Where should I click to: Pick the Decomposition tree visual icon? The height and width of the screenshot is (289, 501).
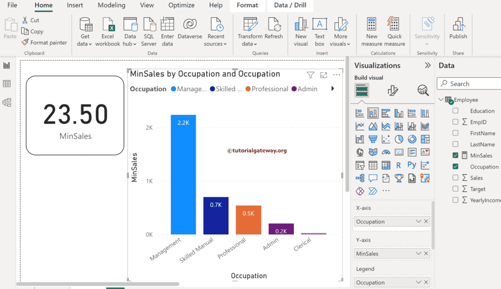click(x=360, y=178)
